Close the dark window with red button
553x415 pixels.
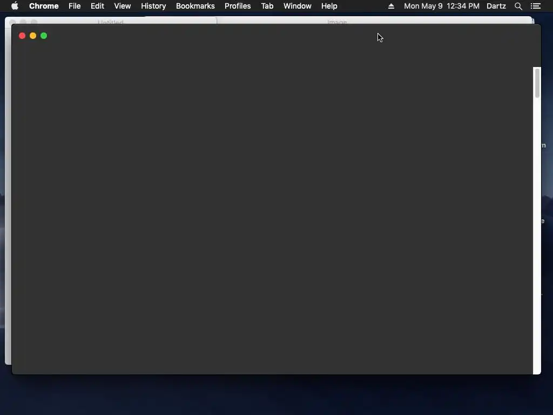coord(22,36)
